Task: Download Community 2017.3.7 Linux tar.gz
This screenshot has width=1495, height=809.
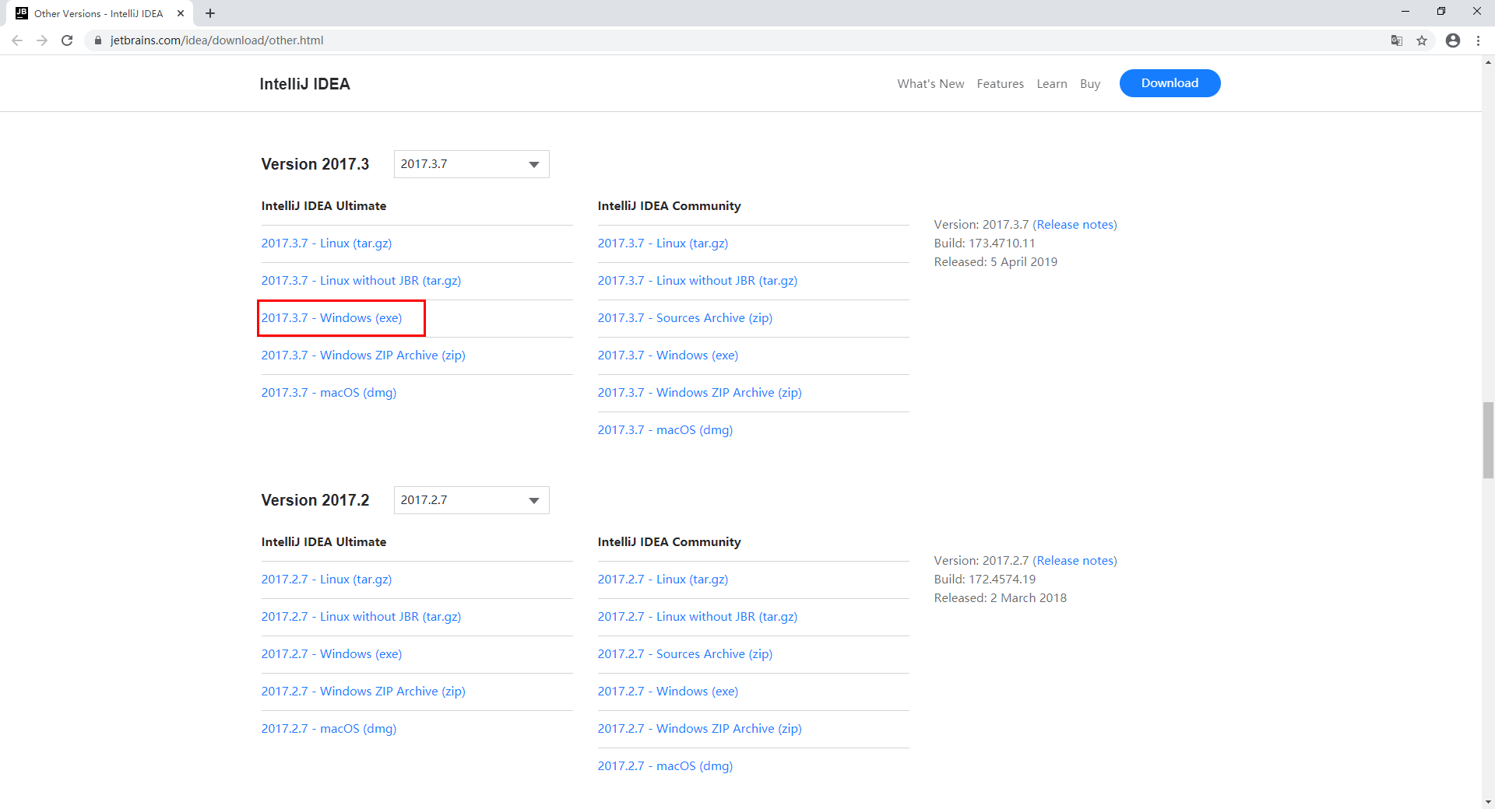Action: tap(663, 243)
